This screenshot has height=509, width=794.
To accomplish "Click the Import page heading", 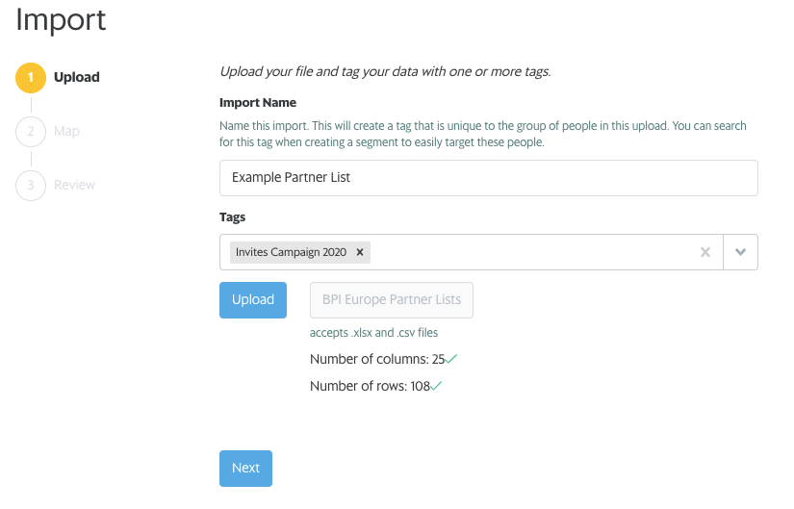I will tap(61, 19).
